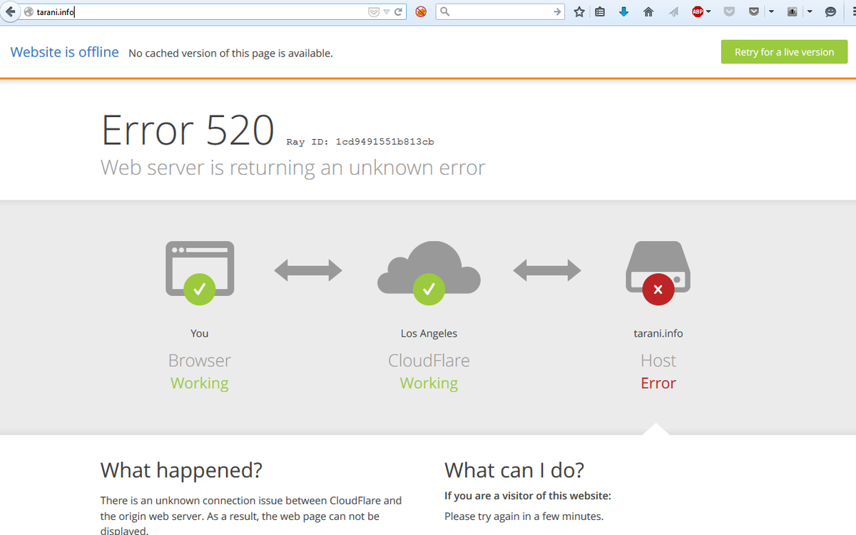Click the smiley chat face icon
Image resolution: width=856 pixels, height=535 pixels.
[830, 11]
